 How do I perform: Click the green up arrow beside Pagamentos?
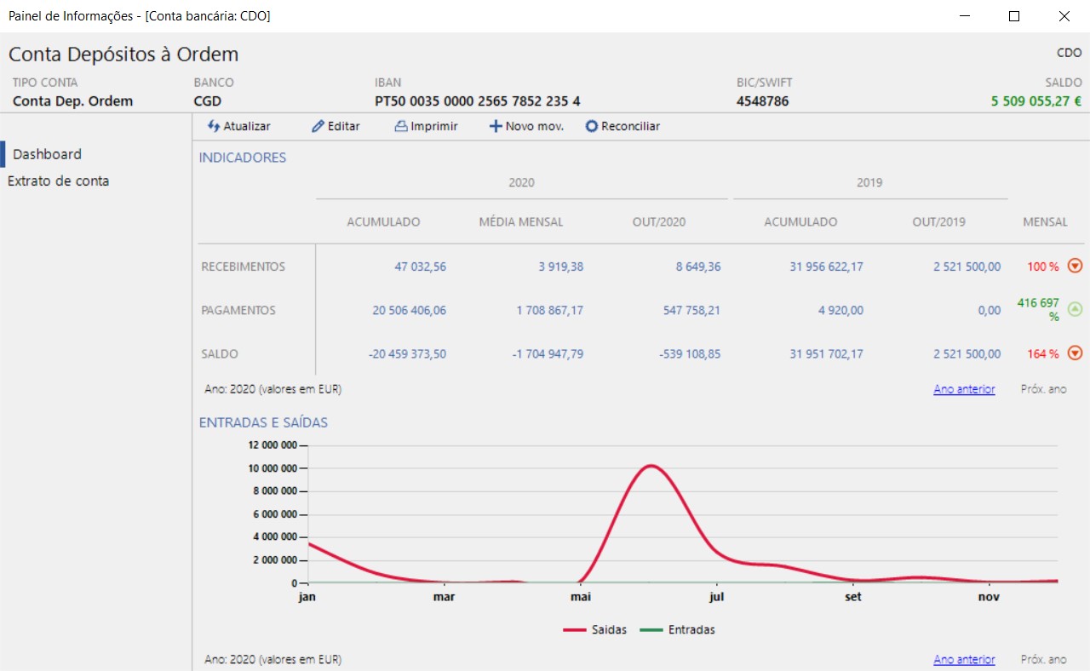1075,310
